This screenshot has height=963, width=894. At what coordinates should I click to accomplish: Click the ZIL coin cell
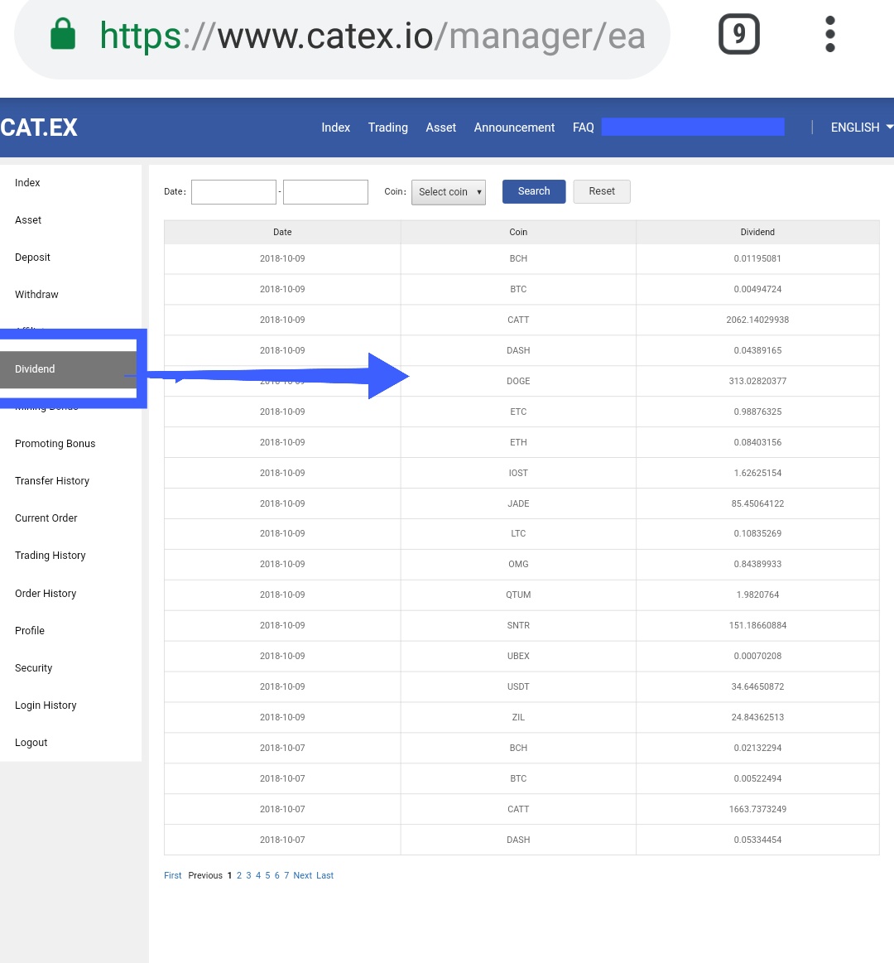(518, 718)
